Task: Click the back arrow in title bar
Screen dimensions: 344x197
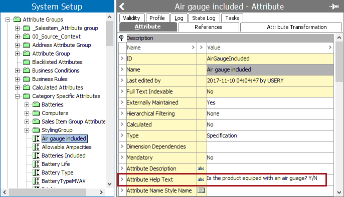Action: tap(122, 6)
